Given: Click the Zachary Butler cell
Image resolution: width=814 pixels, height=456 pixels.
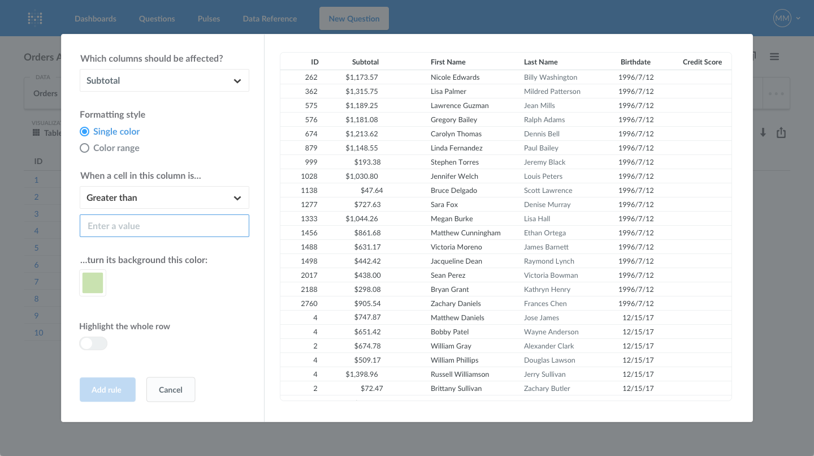Looking at the screenshot, I should click(x=547, y=388).
